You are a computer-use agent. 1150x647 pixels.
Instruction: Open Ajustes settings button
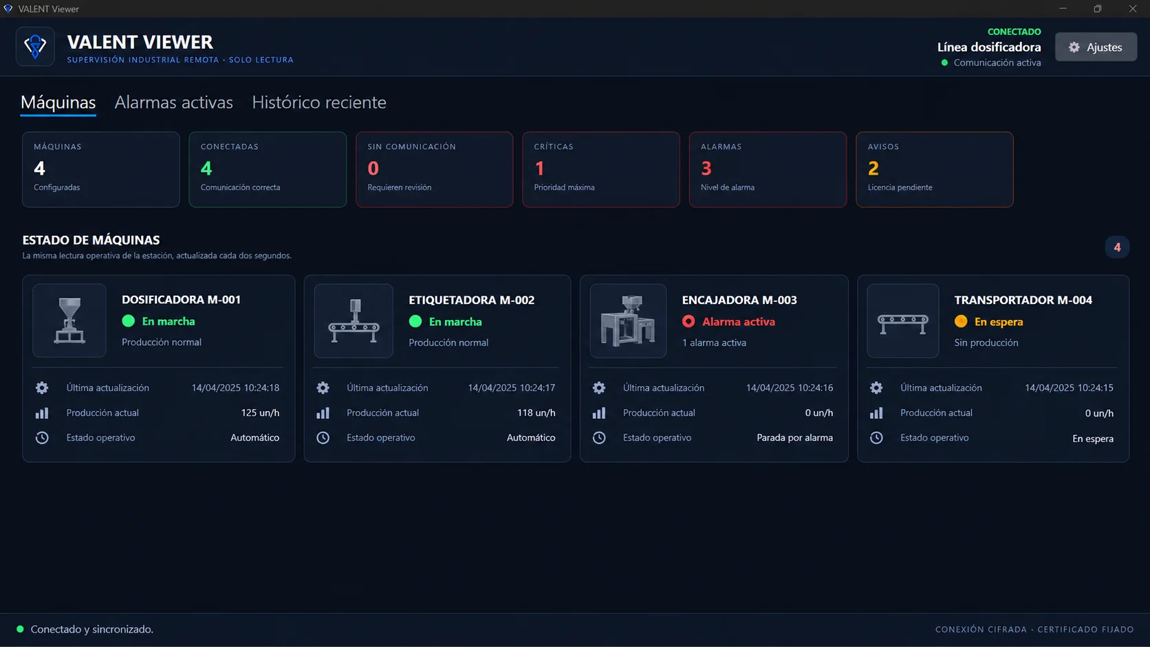tap(1096, 47)
